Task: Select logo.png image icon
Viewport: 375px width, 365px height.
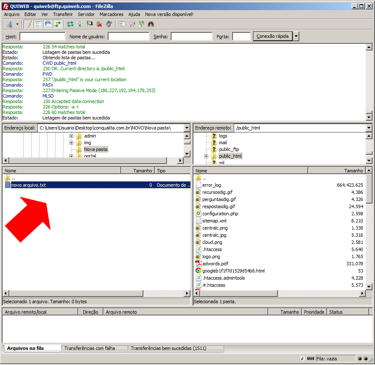Action: pos(198,257)
